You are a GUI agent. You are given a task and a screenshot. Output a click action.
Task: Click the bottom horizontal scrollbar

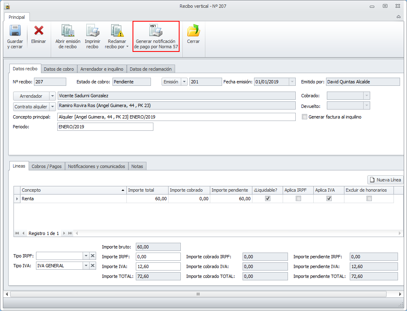(x=198, y=294)
